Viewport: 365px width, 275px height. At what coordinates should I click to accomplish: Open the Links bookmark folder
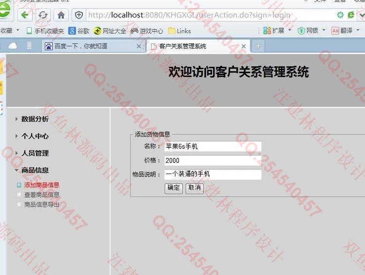click(x=179, y=31)
